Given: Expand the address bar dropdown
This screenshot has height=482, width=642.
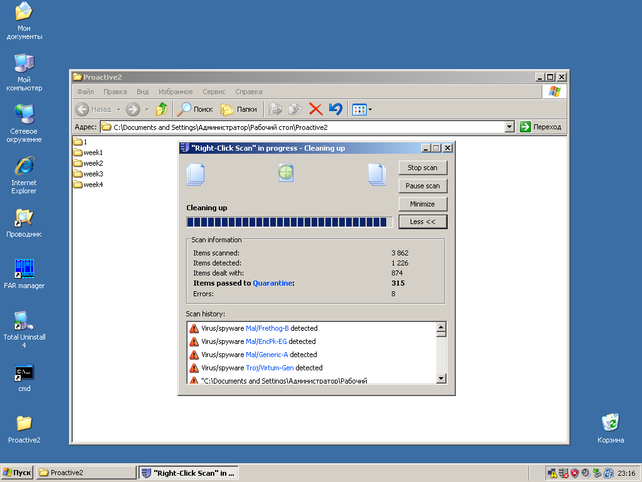Looking at the screenshot, I should pyautogui.click(x=509, y=127).
